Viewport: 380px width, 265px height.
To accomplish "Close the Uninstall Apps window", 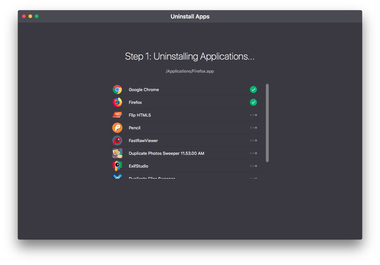I will pyautogui.click(x=24, y=16).
